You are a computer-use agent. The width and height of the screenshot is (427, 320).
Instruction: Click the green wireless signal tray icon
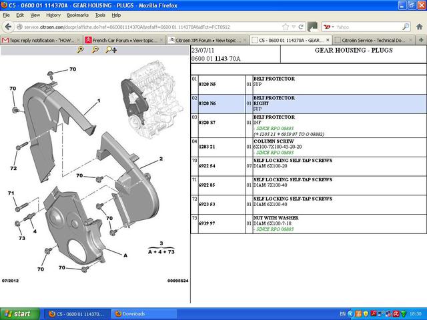(x=404, y=314)
